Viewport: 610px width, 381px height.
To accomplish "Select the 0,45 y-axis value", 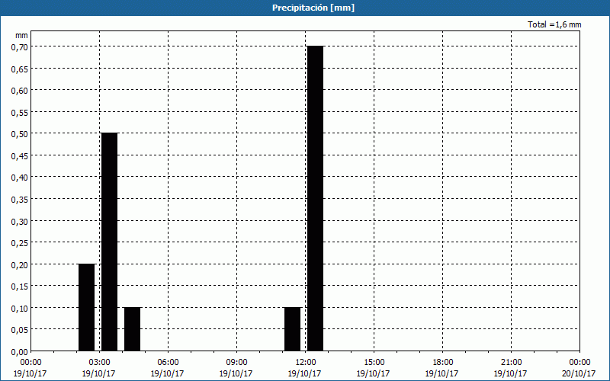I will point(20,156).
